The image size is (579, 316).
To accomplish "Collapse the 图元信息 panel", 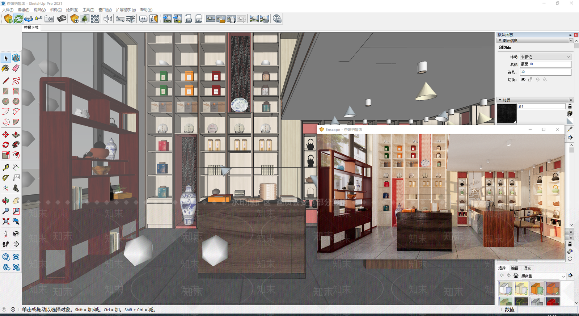I will [x=500, y=41].
